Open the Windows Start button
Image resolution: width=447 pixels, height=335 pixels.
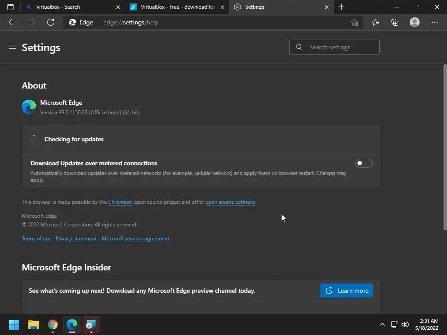point(14,325)
